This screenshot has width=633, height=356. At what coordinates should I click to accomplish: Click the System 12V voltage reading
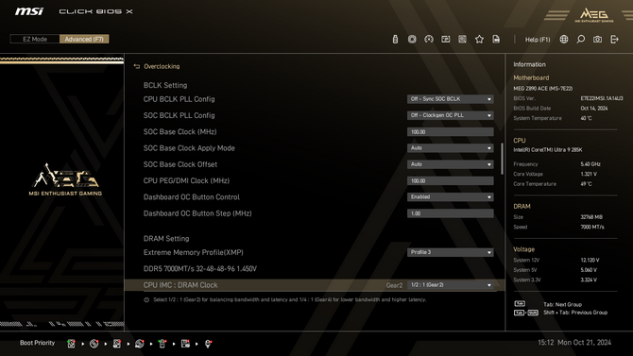[x=590, y=260]
